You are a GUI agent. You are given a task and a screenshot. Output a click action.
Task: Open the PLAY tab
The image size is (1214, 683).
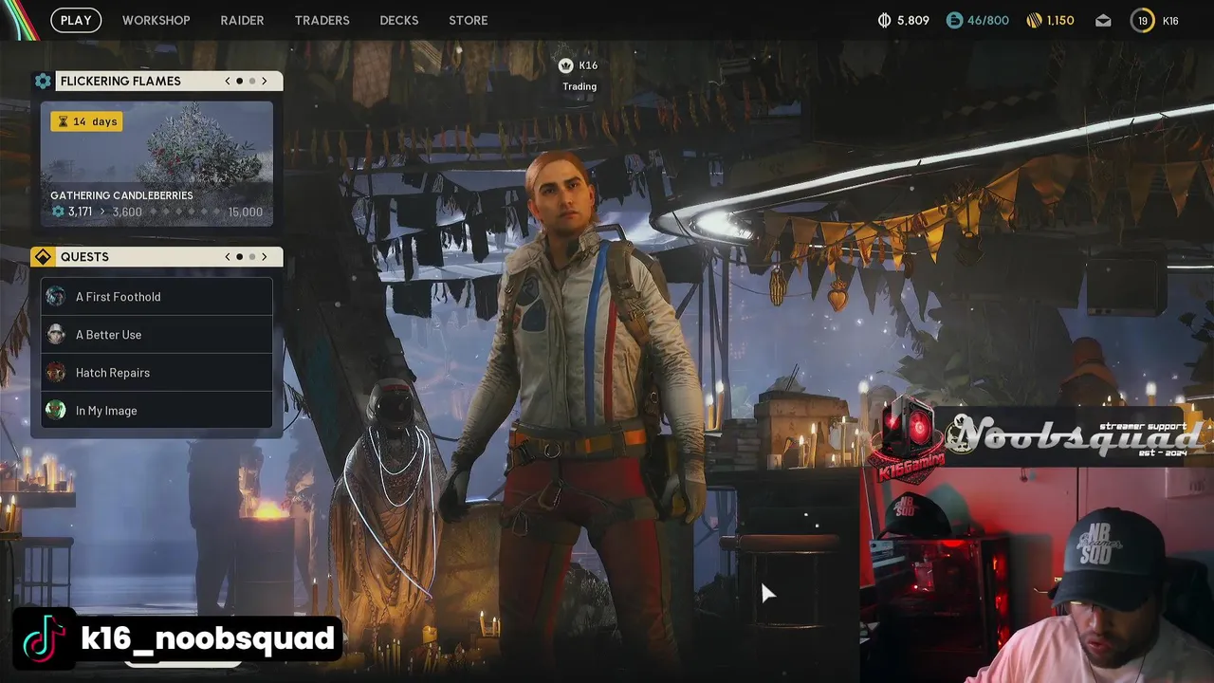76,20
